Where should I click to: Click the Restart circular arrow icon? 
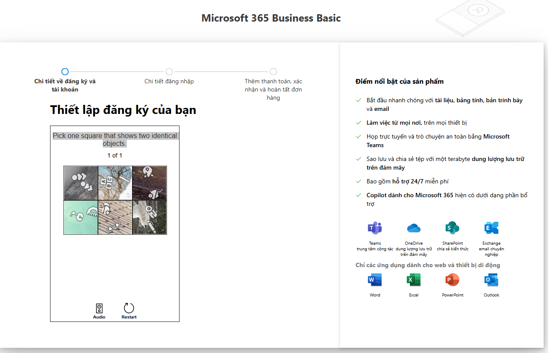pyautogui.click(x=129, y=308)
